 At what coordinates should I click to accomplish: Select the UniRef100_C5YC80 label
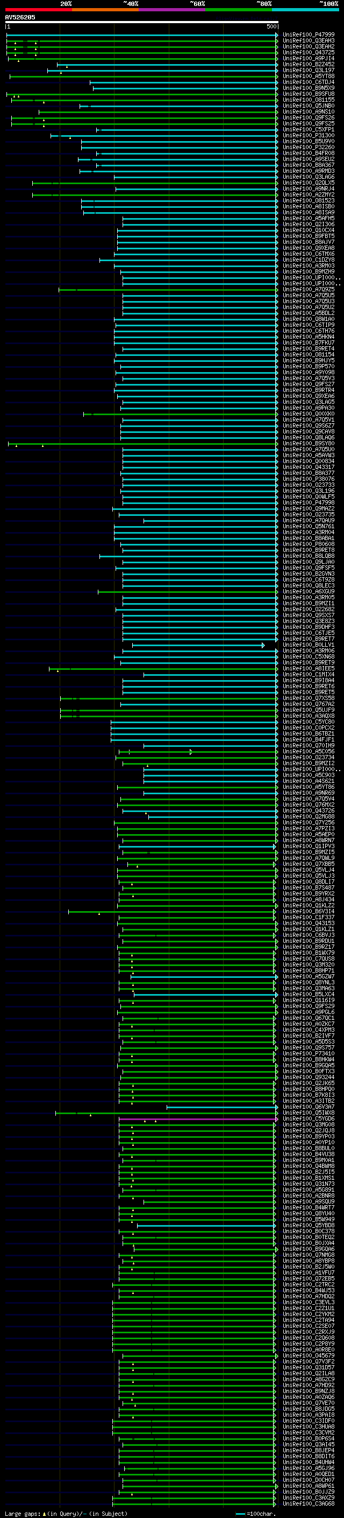[308, 722]
